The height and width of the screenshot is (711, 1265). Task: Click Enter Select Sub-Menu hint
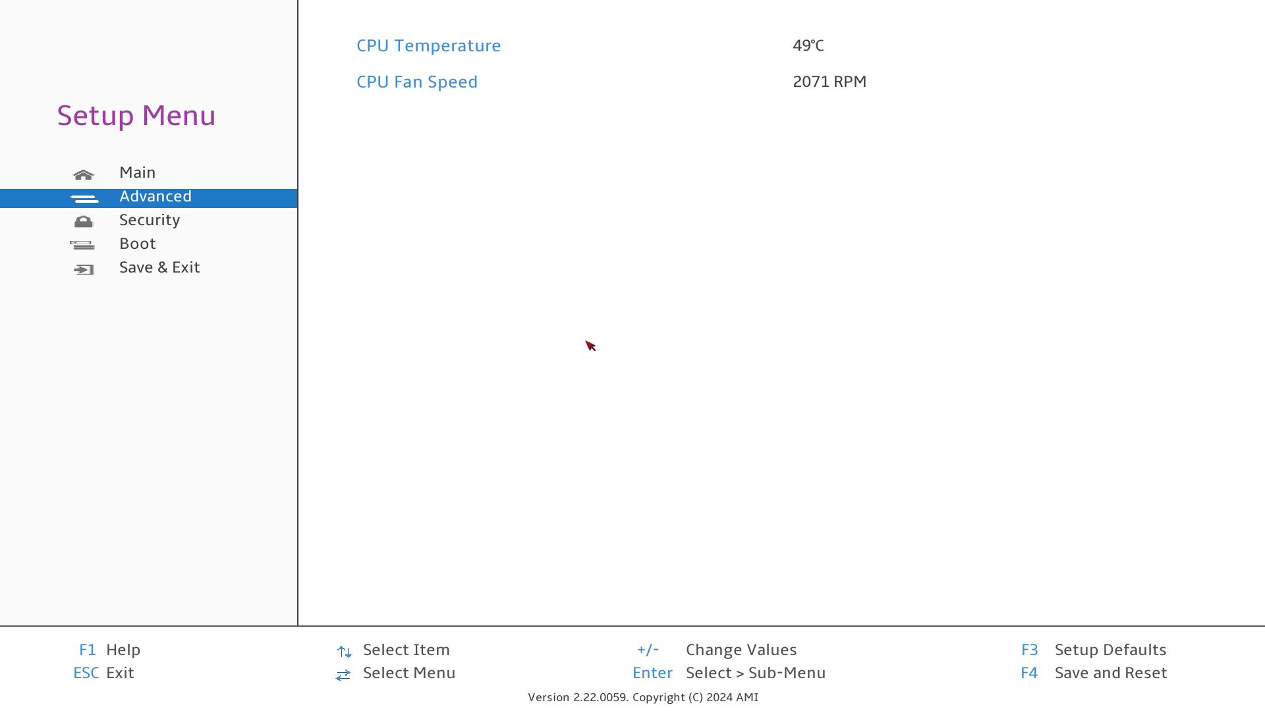[x=652, y=673]
